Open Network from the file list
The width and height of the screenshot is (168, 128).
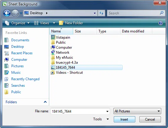click(x=60, y=52)
